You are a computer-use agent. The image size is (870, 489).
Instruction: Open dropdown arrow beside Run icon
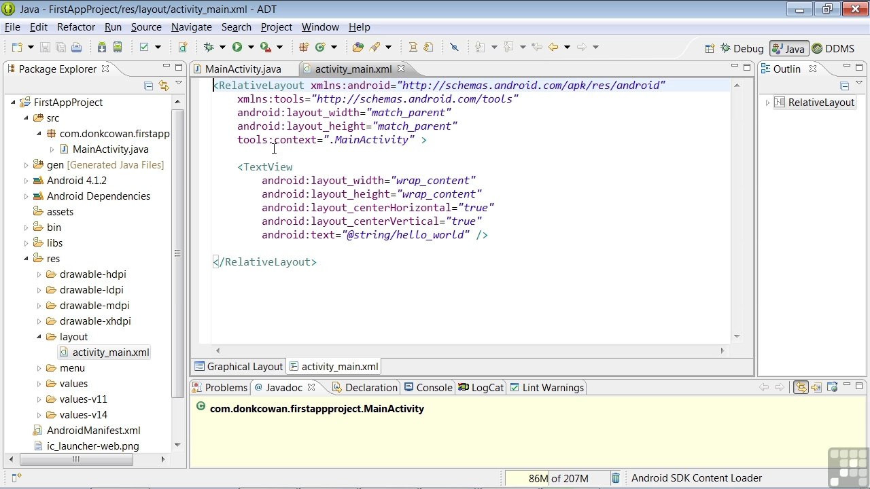[251, 47]
